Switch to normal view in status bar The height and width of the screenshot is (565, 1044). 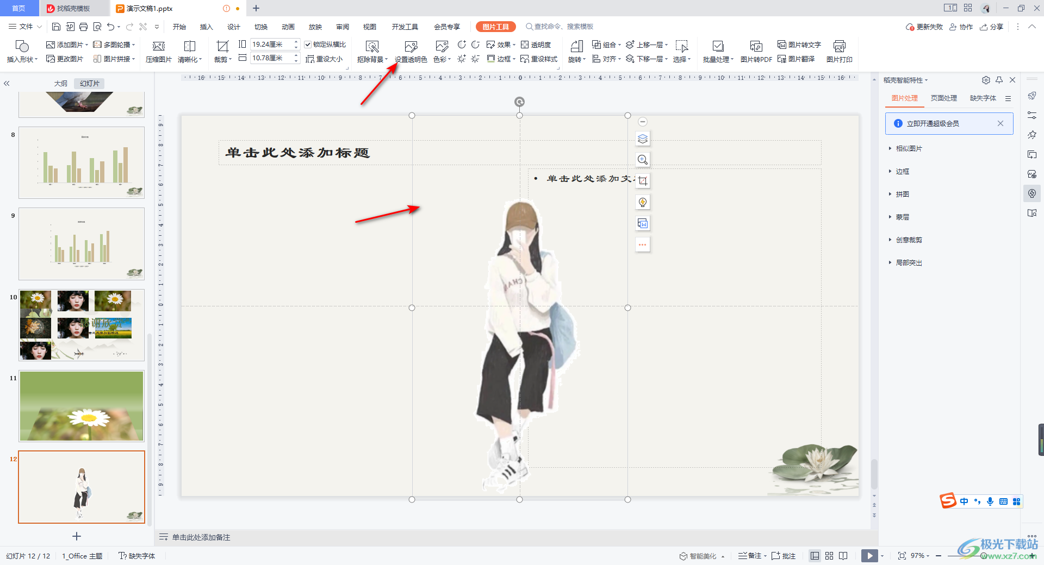coord(815,556)
